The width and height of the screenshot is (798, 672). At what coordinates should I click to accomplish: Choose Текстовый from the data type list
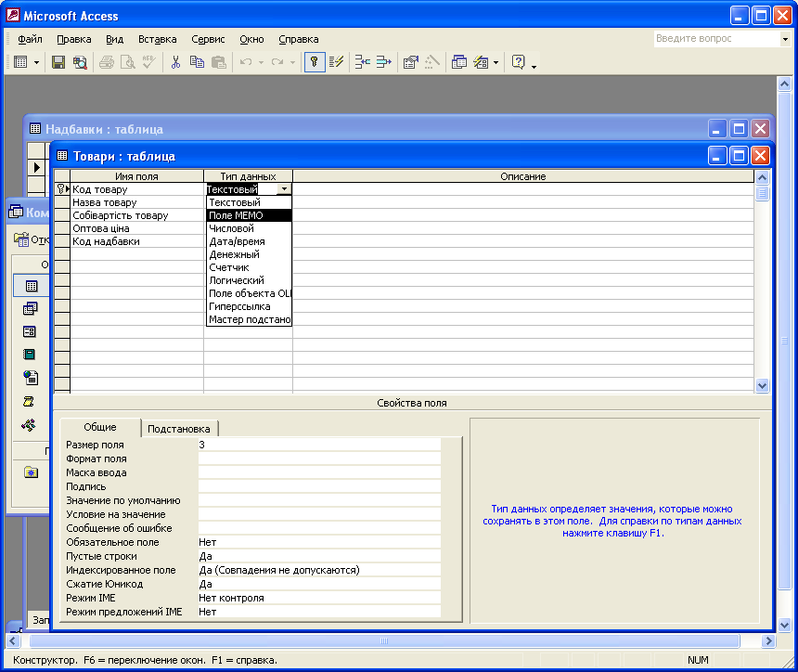coord(249,202)
